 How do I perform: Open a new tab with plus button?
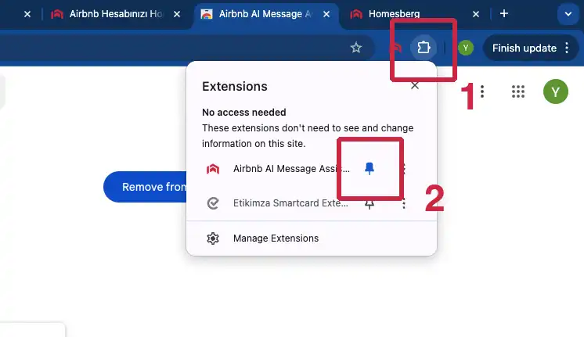[504, 13]
